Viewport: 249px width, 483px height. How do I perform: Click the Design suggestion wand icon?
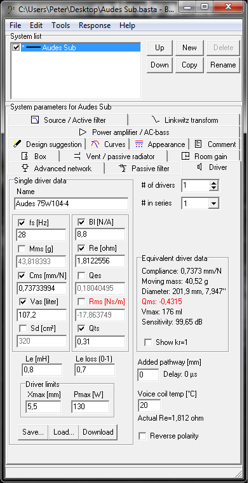(x=17, y=144)
